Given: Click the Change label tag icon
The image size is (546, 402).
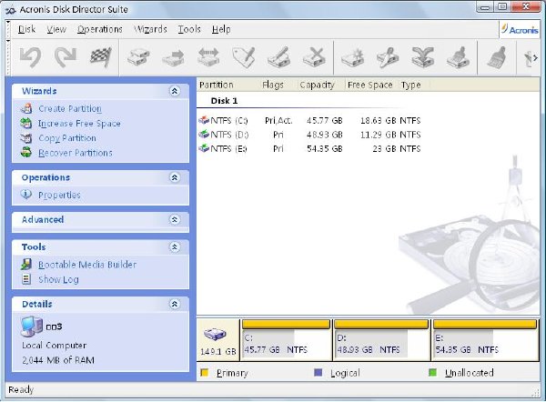Looking at the screenshot, I should pos(244,57).
